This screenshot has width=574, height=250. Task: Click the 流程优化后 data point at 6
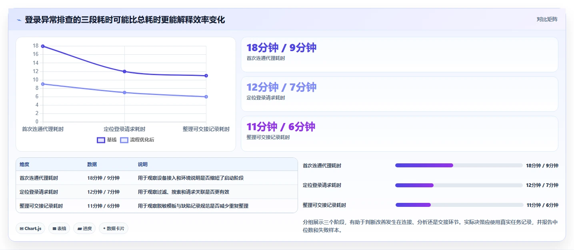click(206, 97)
